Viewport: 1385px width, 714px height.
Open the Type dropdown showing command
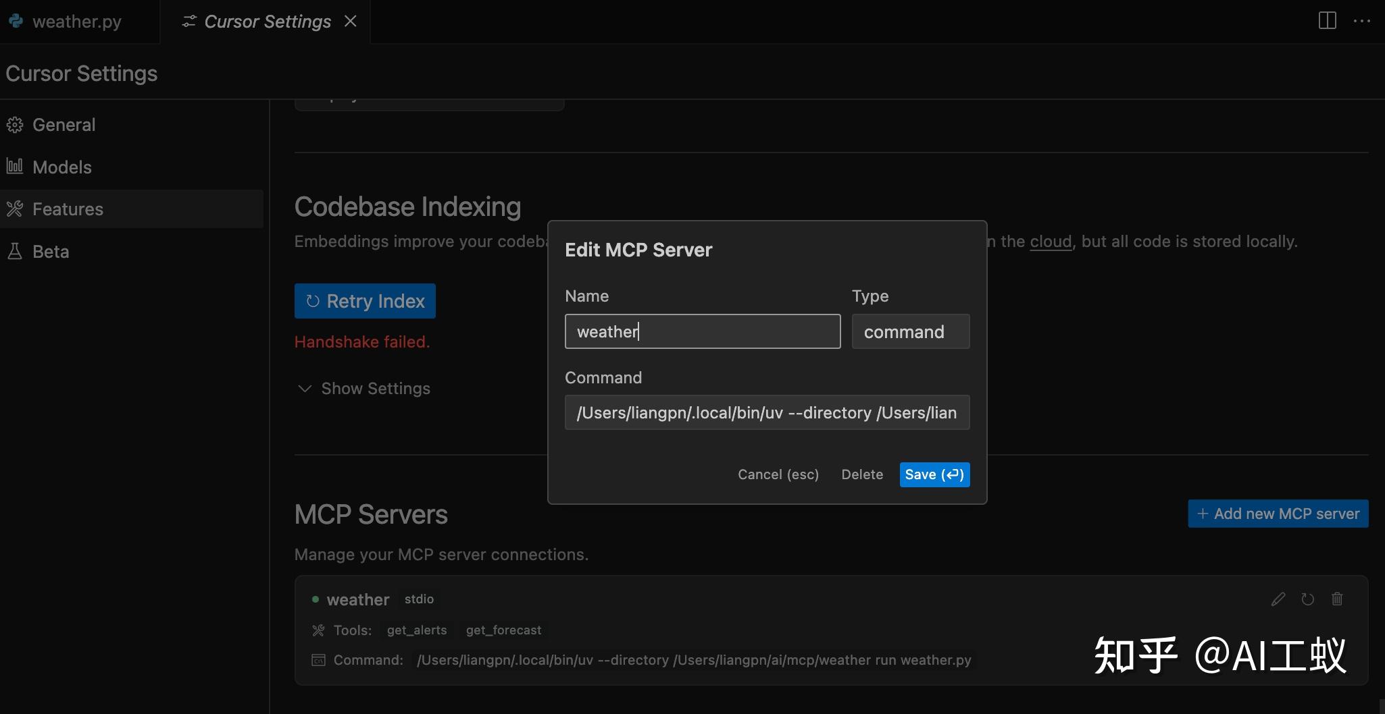point(910,332)
